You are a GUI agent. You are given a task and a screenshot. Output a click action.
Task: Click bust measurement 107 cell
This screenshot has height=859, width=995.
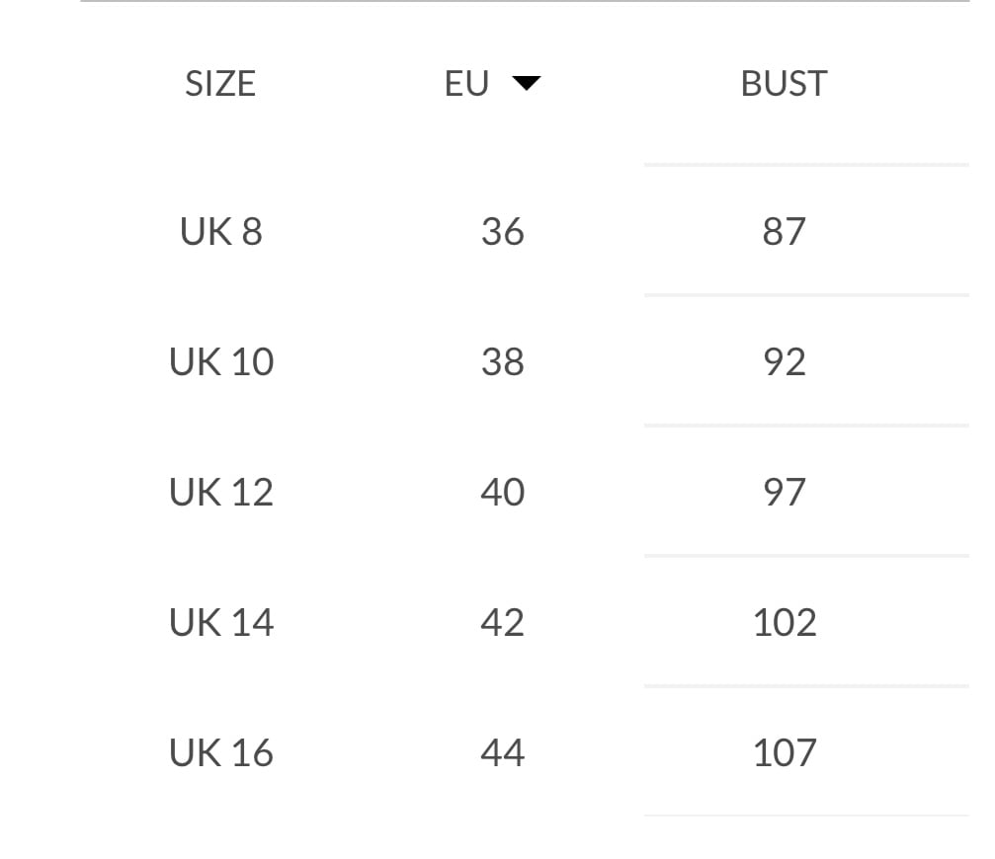pyautogui.click(x=784, y=753)
